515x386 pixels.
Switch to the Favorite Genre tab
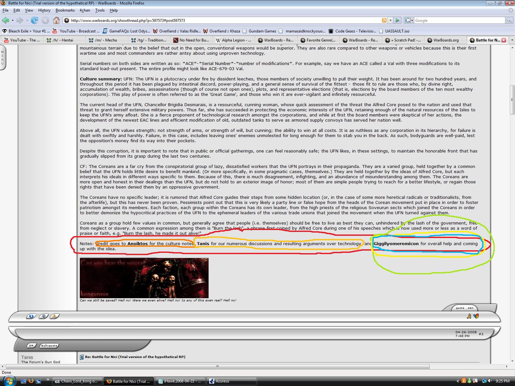(319, 40)
